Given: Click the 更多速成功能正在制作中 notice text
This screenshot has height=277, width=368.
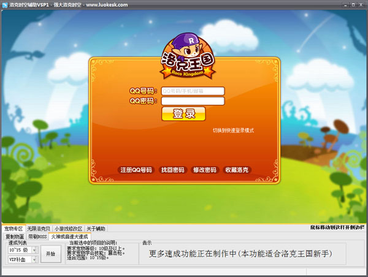Looking at the screenshot, I should point(240,254).
